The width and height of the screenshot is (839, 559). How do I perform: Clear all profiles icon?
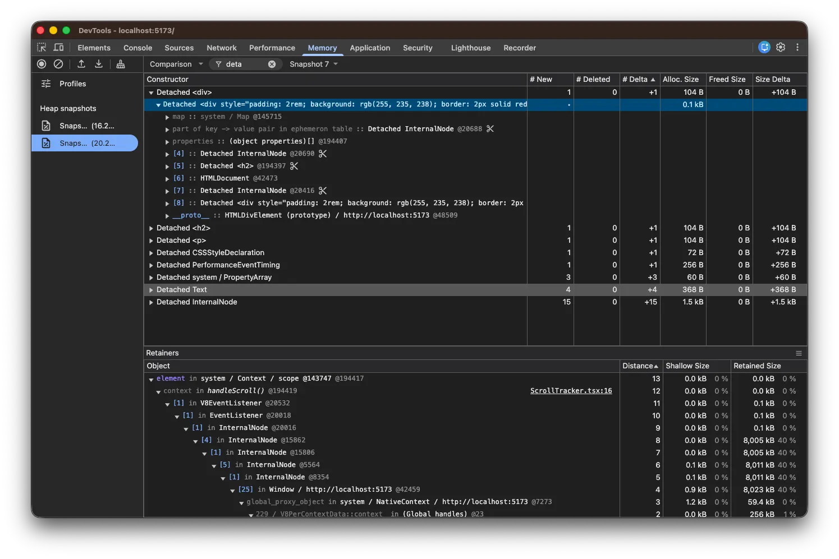point(58,64)
